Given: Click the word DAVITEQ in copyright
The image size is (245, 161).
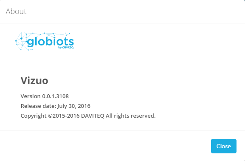Looking at the screenshot, I should point(93,116).
